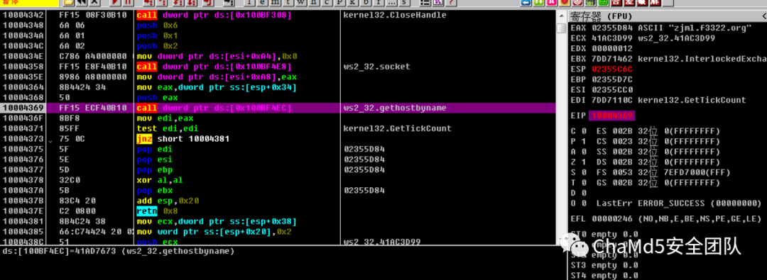This screenshot has width=767, height=280.
Task: Open the threads window (t button)
Action: [288, 2]
